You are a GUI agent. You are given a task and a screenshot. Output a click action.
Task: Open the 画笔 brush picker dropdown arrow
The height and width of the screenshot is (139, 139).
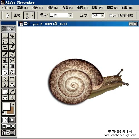(x=33, y=15)
